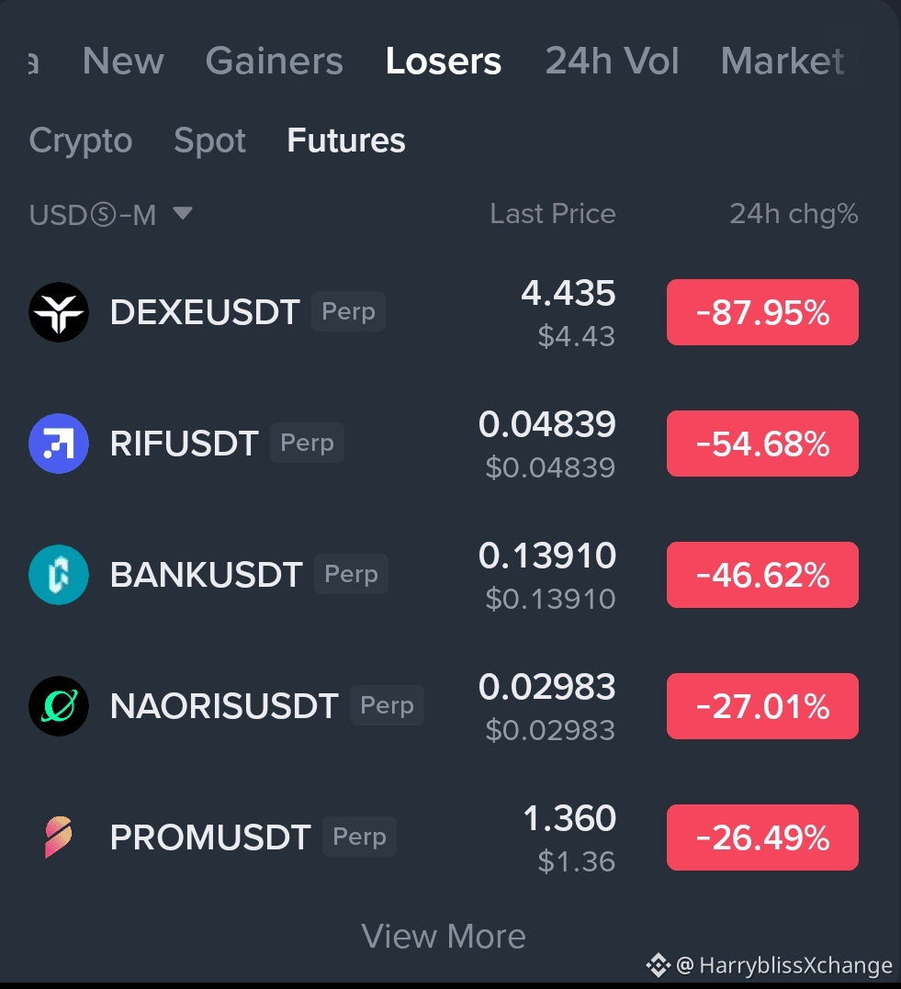Select the Crypto sub-tab
901x989 pixels.
tap(80, 140)
